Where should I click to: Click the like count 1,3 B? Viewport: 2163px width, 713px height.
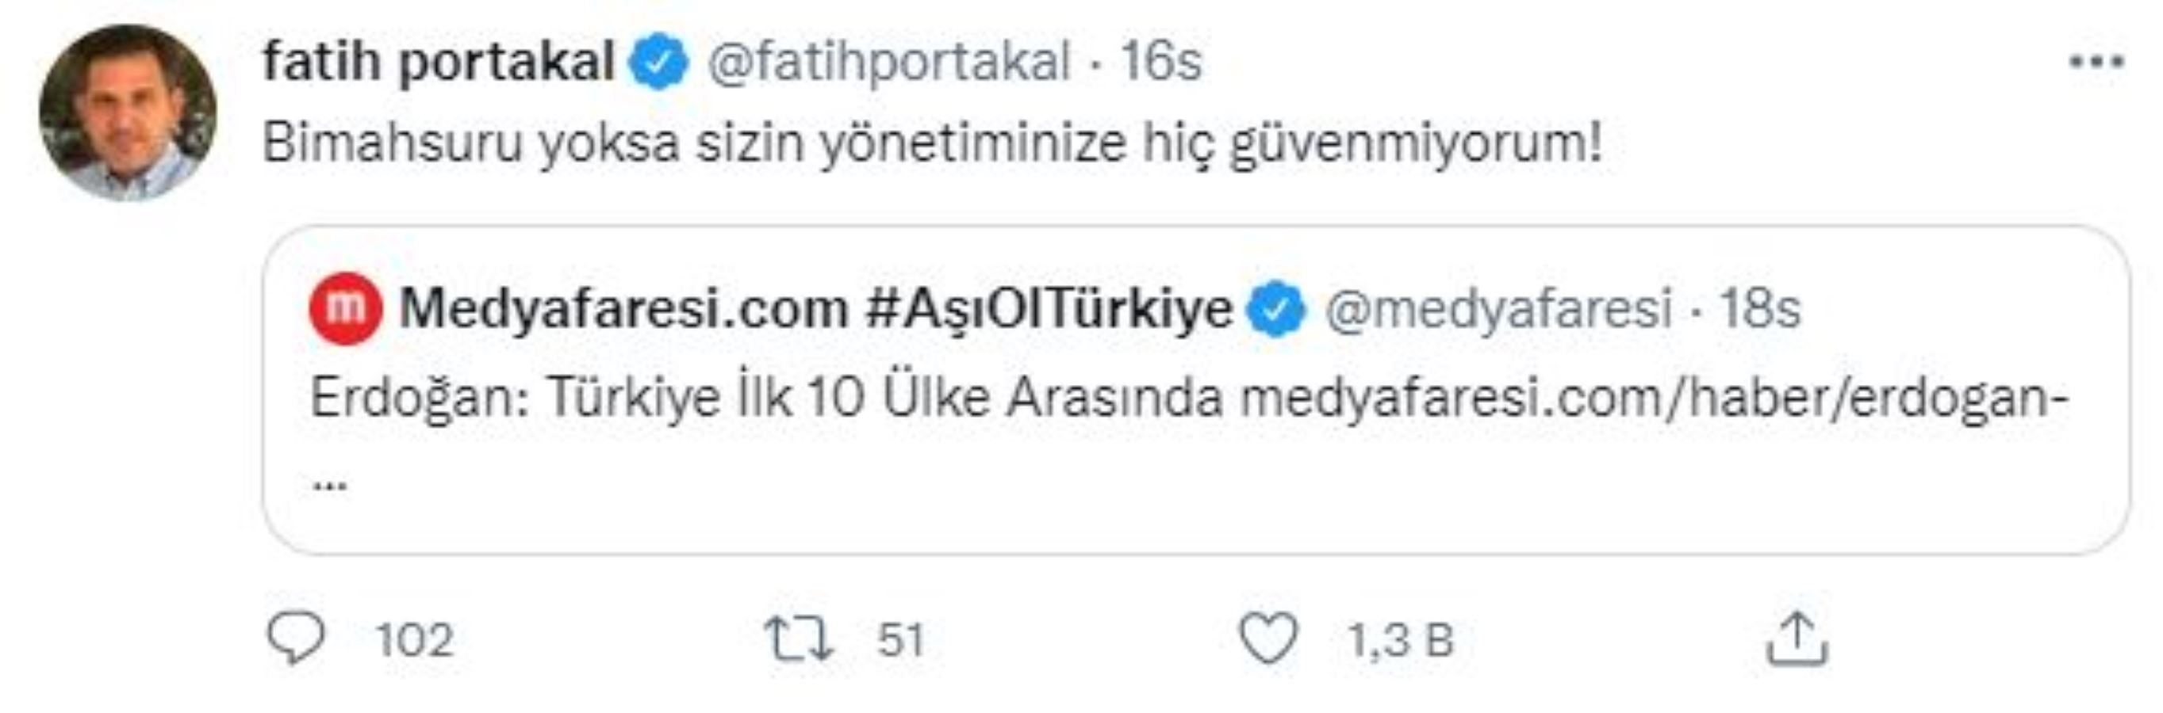1400,641
